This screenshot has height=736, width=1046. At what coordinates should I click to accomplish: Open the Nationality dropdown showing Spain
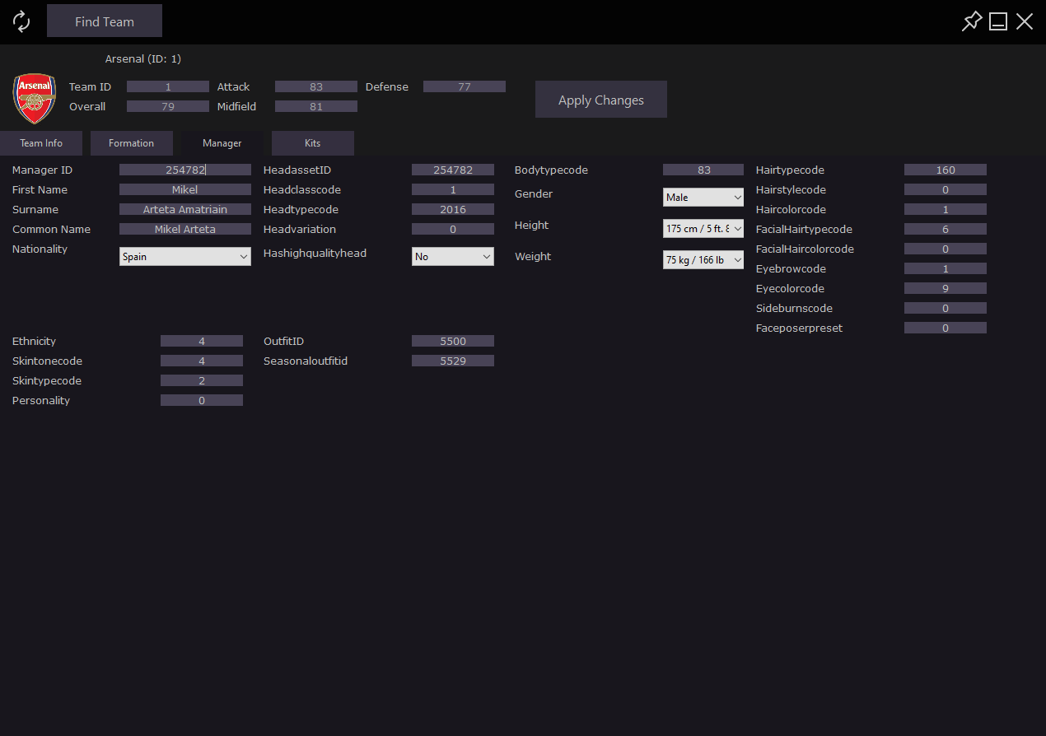pyautogui.click(x=185, y=256)
